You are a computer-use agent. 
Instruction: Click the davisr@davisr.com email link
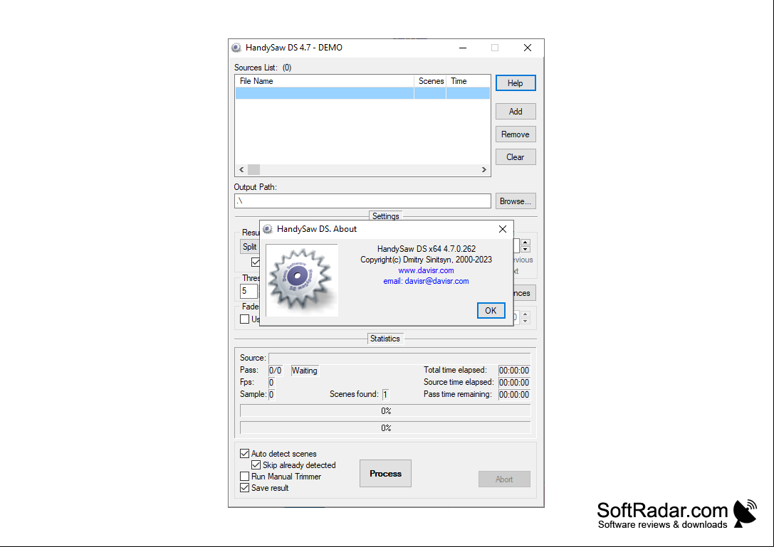point(426,281)
